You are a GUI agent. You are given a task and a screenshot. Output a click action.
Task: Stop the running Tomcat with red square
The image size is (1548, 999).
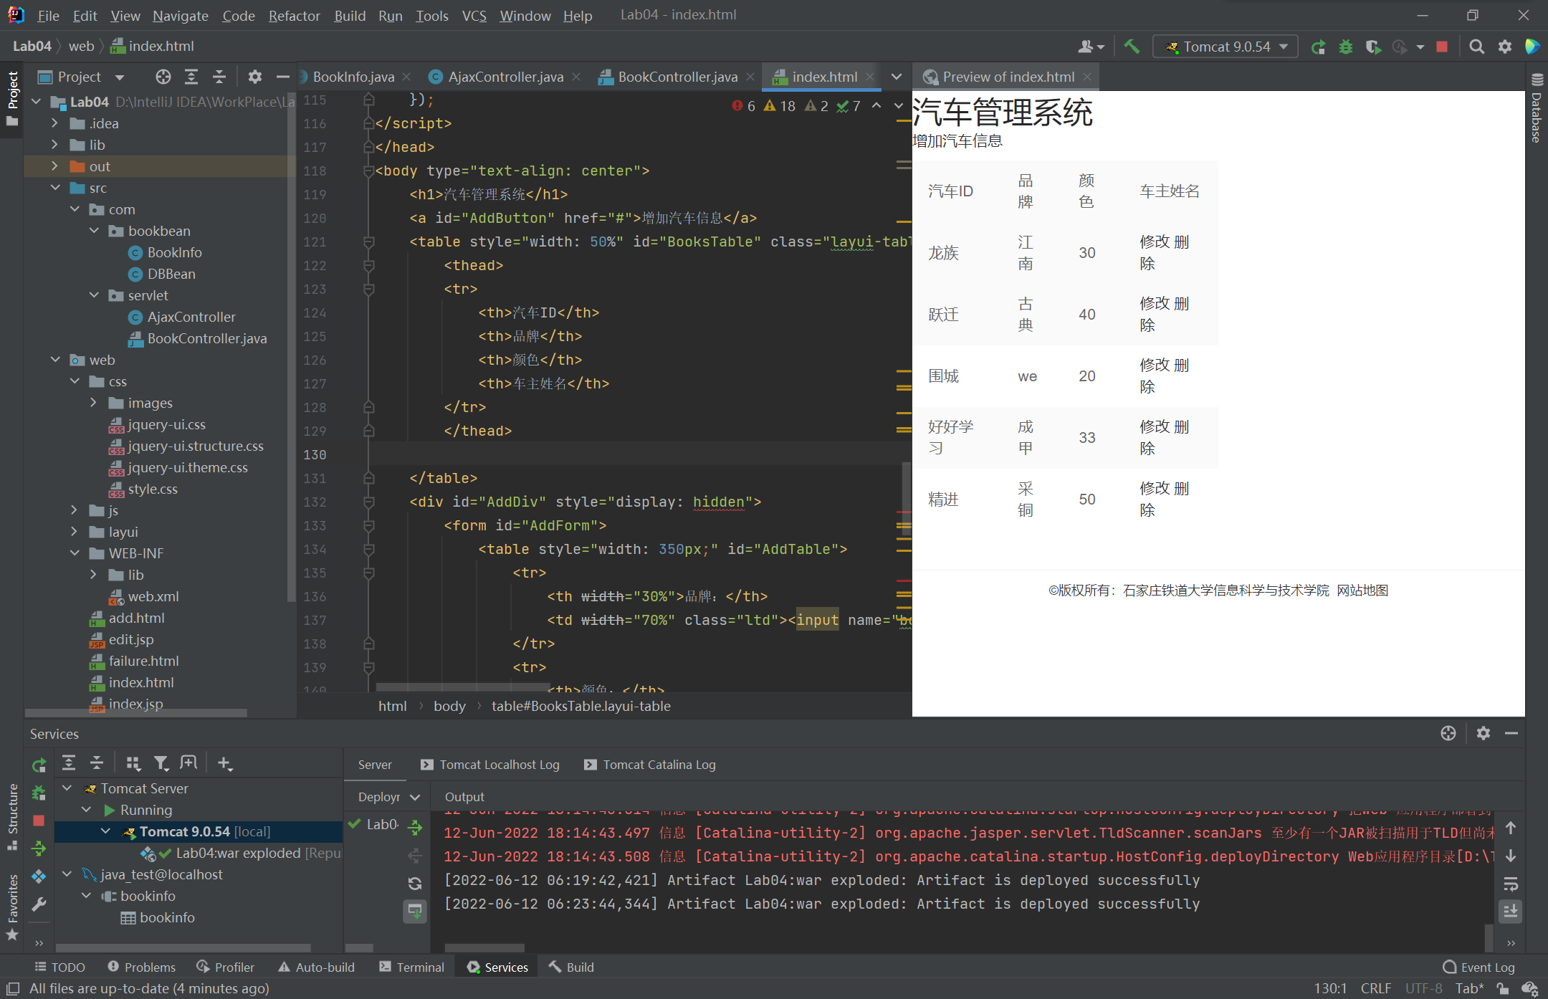click(x=1442, y=47)
